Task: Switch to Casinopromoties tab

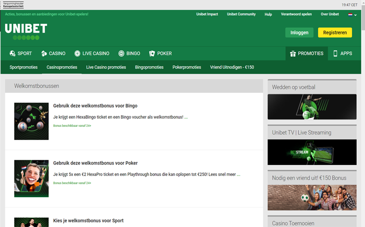Action: click(x=62, y=67)
